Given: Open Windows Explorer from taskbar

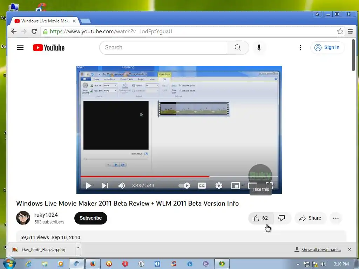Looking at the screenshot, I should click(x=45, y=264).
